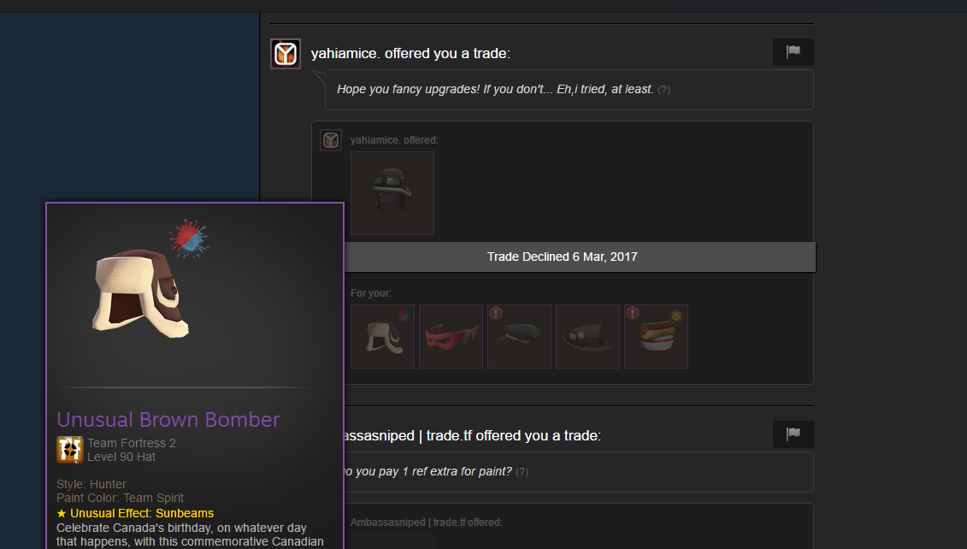967x549 pixels.
Task: Report yahiamice's trade offer with flag icon
Action: click(x=793, y=52)
